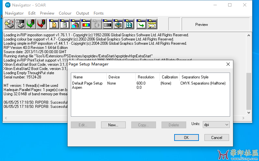The image size is (259, 161).
Task: Click the Edit... button in dialog
Action: [x=83, y=125]
